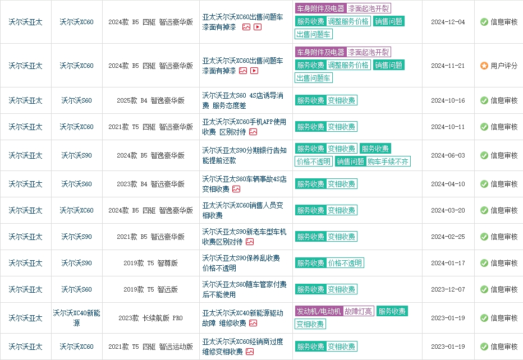This screenshot has width=523, height=360.
Task: Open 亚太沃尔沃XC60出售问题车 complaint dated 2024-12-04
Action: [242, 22]
